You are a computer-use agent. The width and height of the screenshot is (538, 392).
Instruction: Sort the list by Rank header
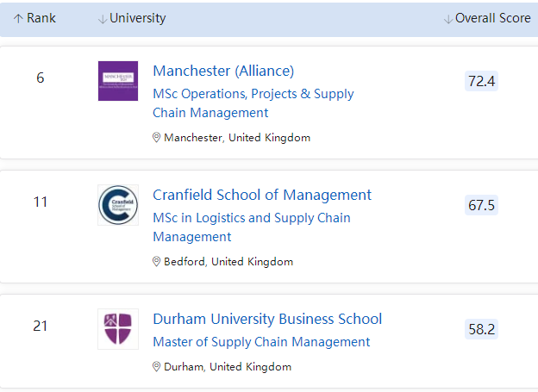pos(41,18)
